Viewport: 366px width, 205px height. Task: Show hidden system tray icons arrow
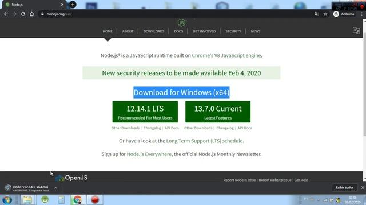point(319,200)
